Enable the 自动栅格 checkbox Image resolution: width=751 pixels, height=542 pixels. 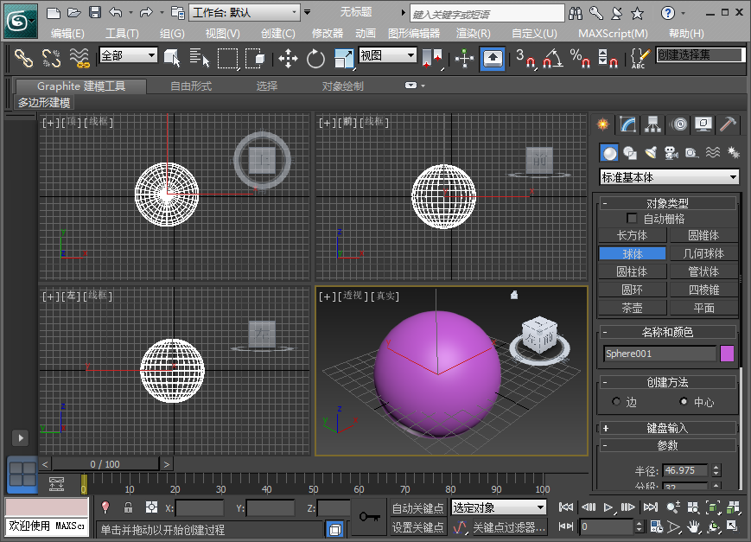point(632,219)
